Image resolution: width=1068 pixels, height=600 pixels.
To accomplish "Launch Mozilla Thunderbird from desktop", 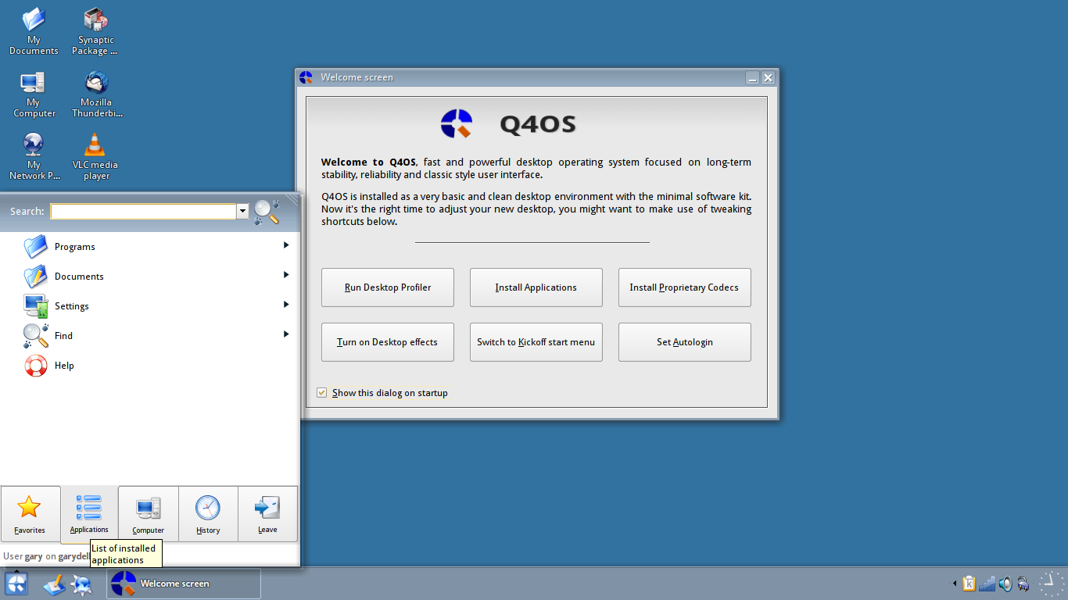I will [96, 95].
